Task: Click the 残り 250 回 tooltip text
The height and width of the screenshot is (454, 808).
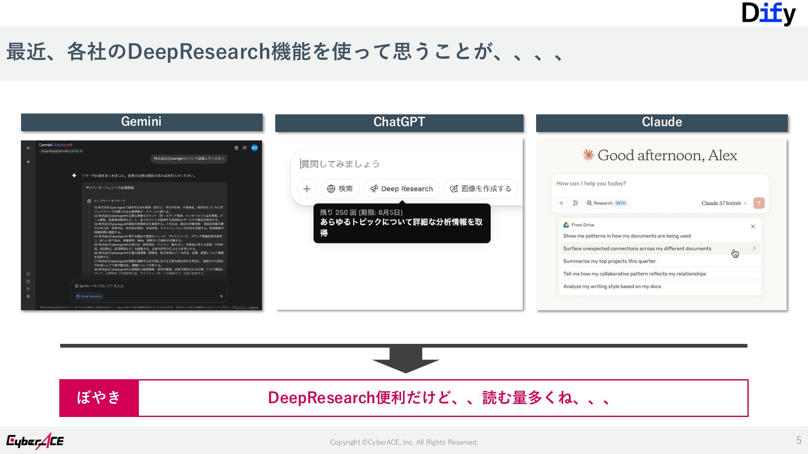Action: click(x=361, y=212)
